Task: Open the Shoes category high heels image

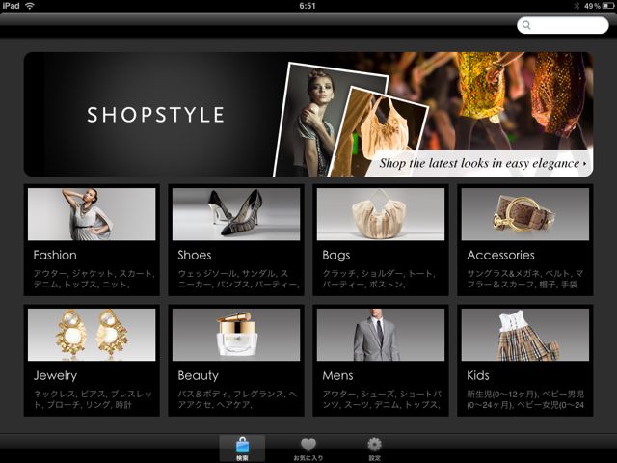Action: (236, 214)
